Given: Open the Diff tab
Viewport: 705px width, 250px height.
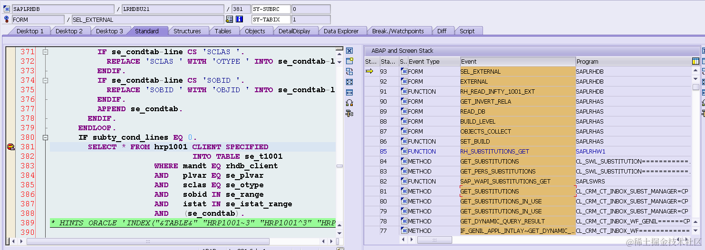Looking at the screenshot, I should pos(442,31).
